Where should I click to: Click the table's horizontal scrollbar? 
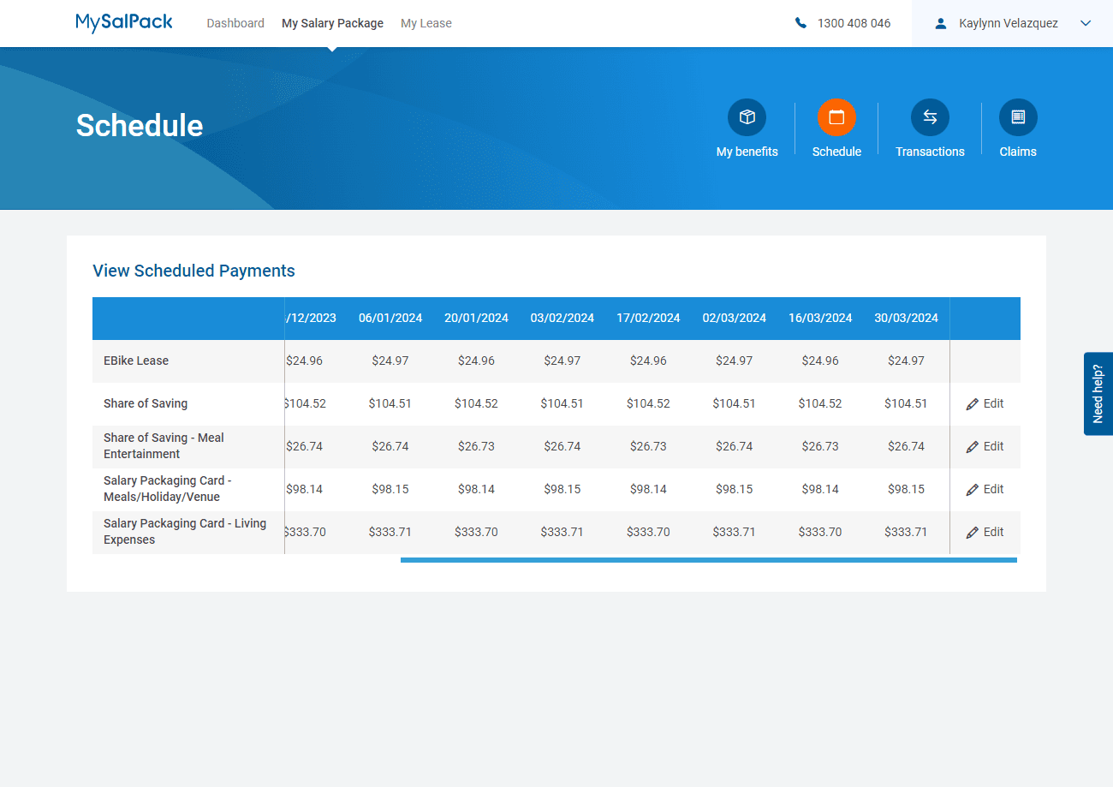coord(708,560)
